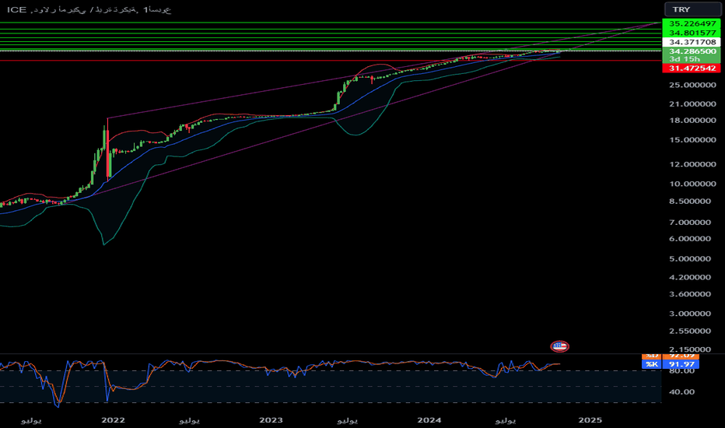Select the 35.226497 green price label
This screenshot has height=428, width=725.
692,23
